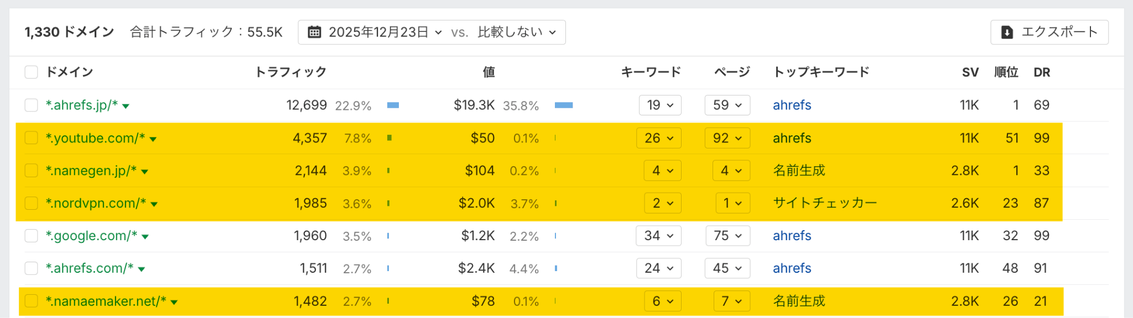This screenshot has width=1133, height=318.
Task: Click the green caret beside *.namegen.jp/*
Action: [x=145, y=172]
